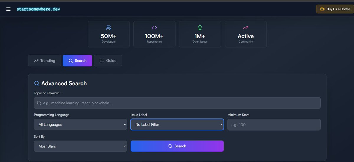Click the Advanced Search heading magnifier icon
The width and height of the screenshot is (354, 162).
pyautogui.click(x=37, y=83)
